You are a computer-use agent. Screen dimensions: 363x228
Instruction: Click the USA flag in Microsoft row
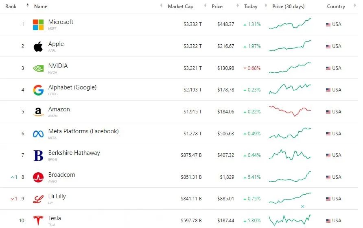pos(328,24)
